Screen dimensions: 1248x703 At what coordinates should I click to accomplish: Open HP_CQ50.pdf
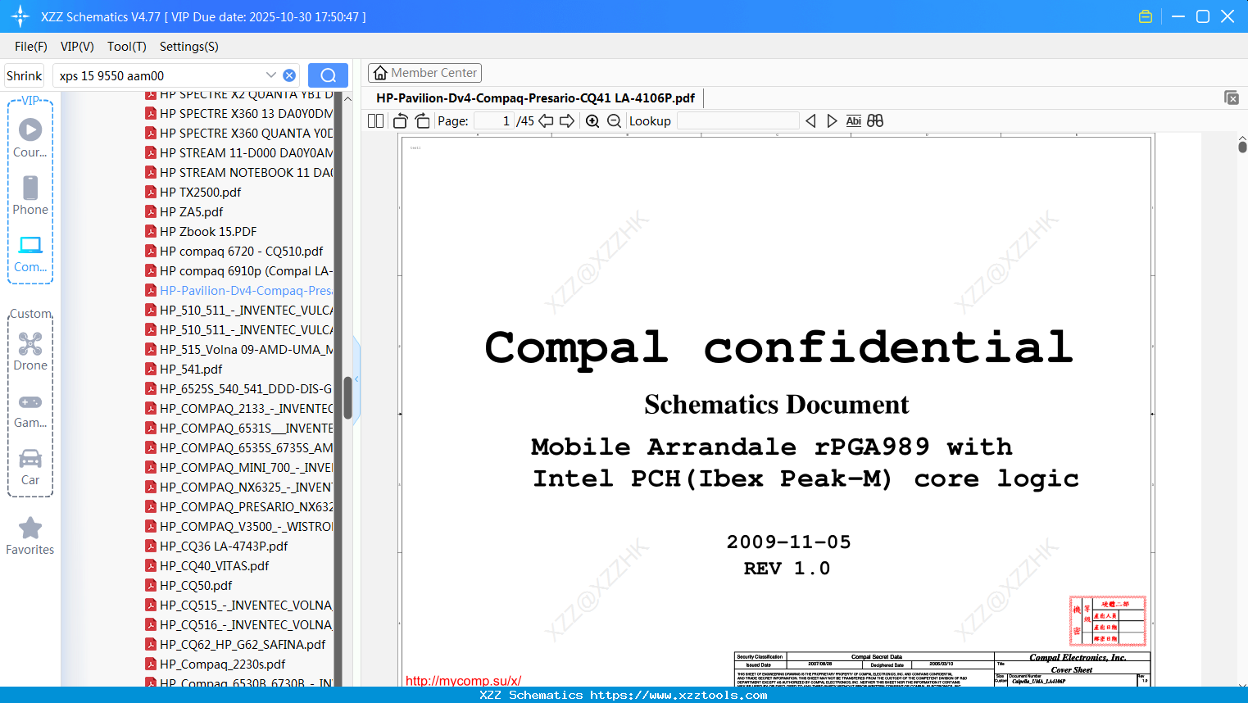pyautogui.click(x=188, y=585)
